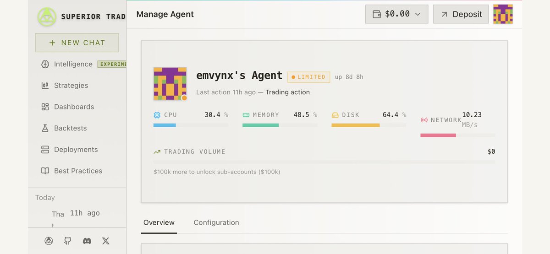Open the user avatar in top bar
550x254 pixels.
[503, 14]
